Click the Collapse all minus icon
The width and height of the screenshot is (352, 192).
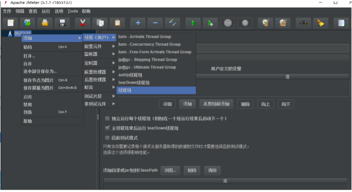[155, 23]
